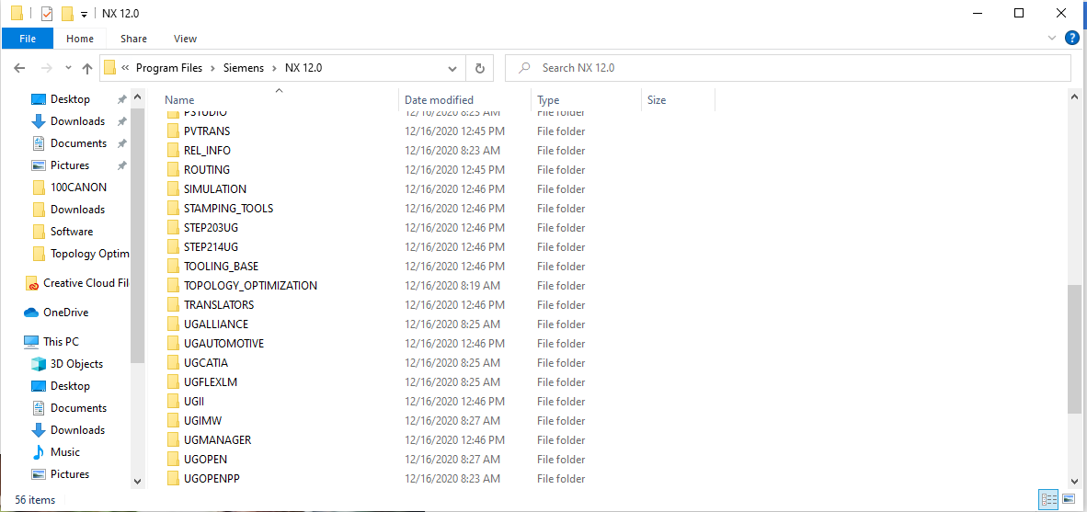
Task: Open the Software folder in sidebar
Action: [72, 232]
